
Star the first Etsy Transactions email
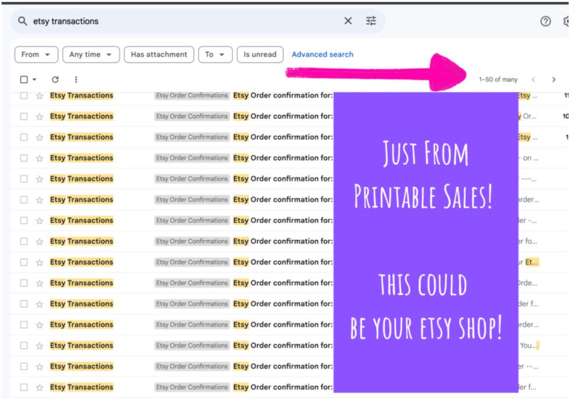[x=40, y=96]
